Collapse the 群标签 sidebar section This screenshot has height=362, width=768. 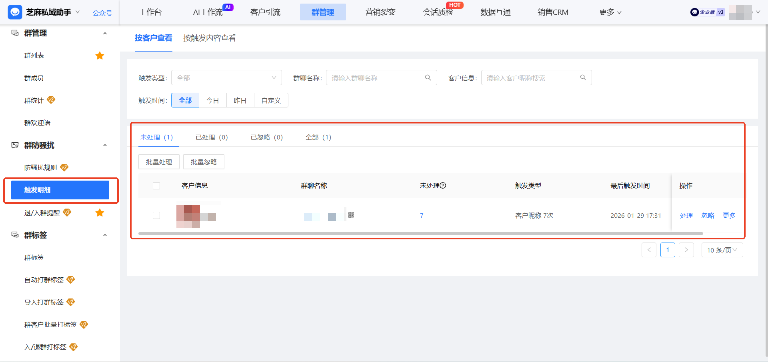[x=105, y=235]
